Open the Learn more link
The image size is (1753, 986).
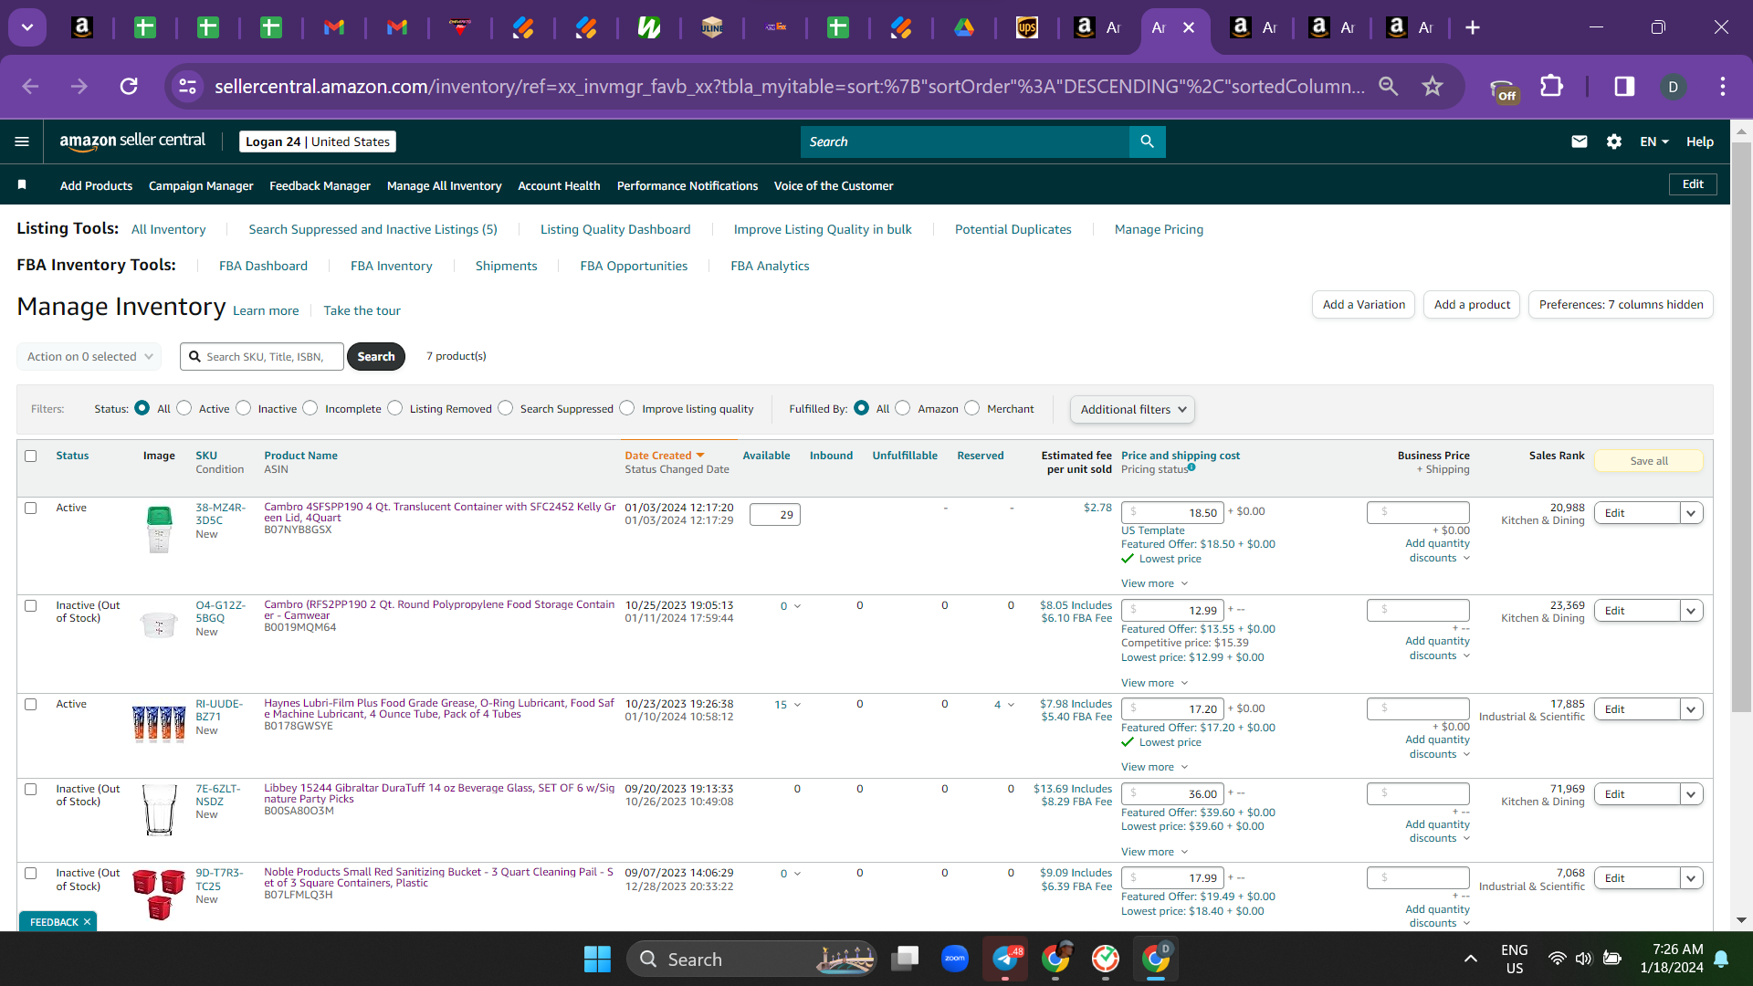(266, 310)
